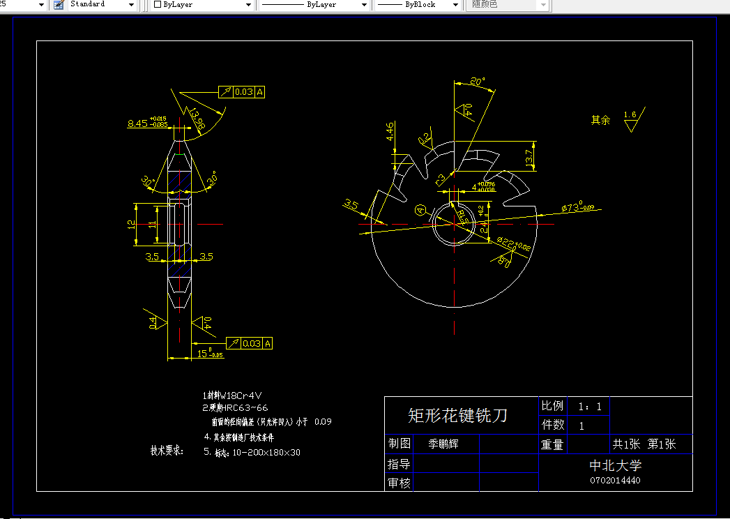Screen dimensions: 730x519
Task: Open the color control ByLayer dropdown
Action: pos(248,5)
